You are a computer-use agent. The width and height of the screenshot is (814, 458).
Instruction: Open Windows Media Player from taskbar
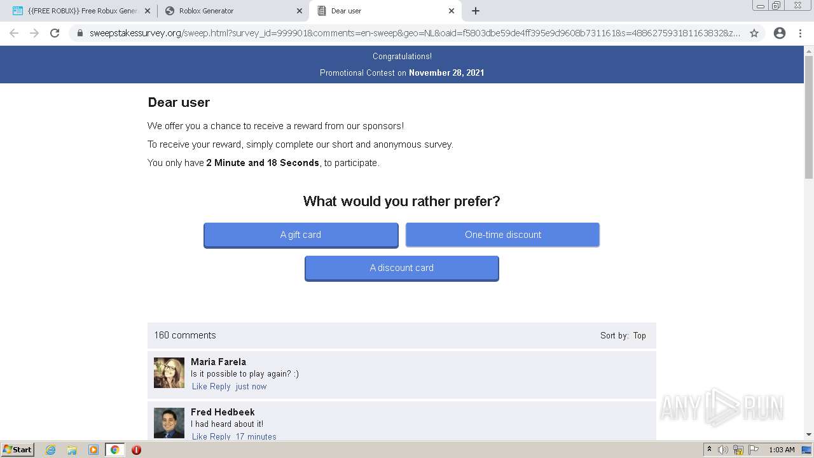point(93,450)
